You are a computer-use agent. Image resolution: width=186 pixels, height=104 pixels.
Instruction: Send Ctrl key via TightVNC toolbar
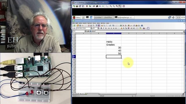(100, 6)
